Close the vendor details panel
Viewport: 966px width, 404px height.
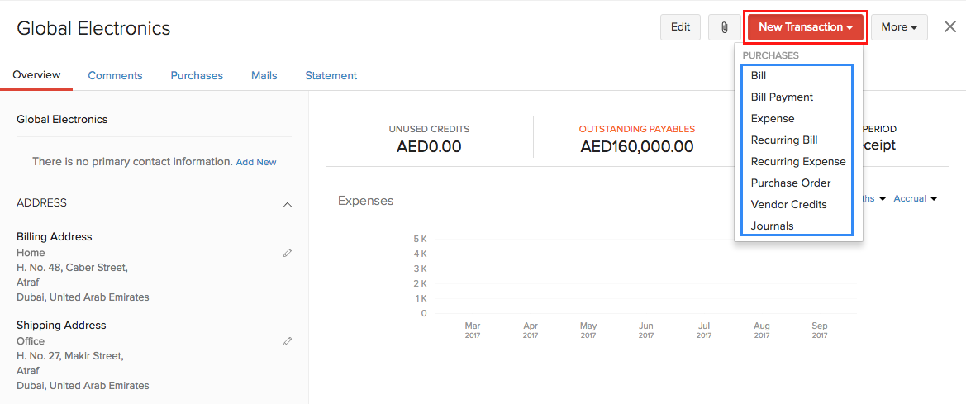950,26
